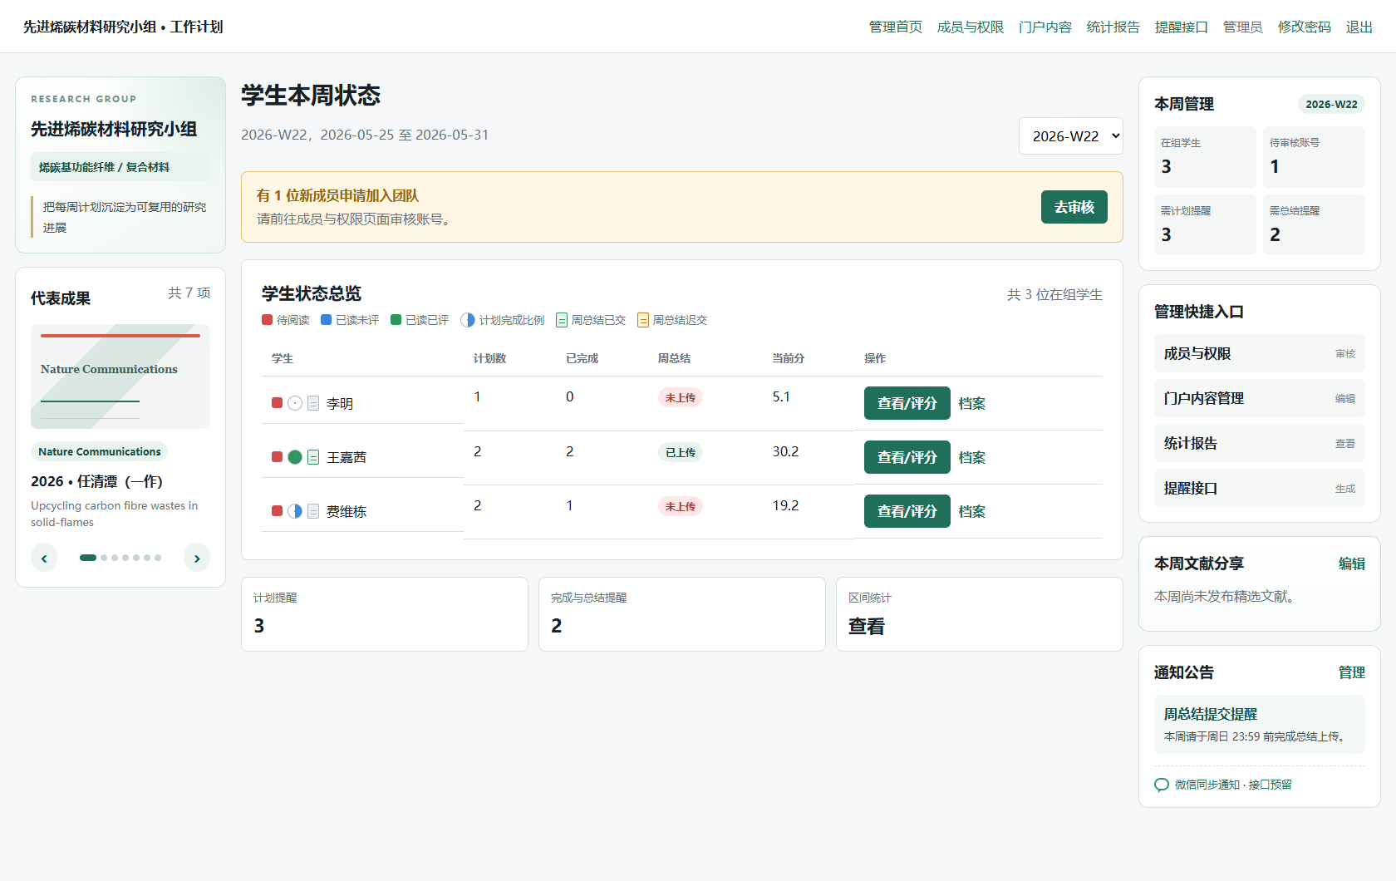Open 门户内容管理 quick entry
The image size is (1396, 881).
[1260, 398]
